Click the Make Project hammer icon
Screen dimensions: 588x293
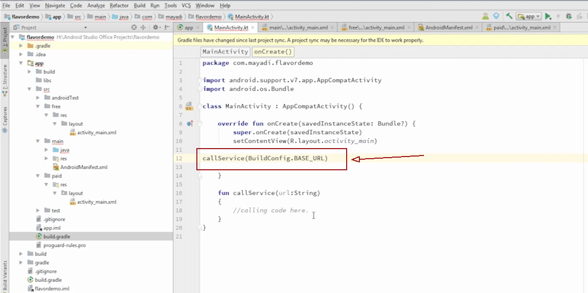click(x=509, y=16)
